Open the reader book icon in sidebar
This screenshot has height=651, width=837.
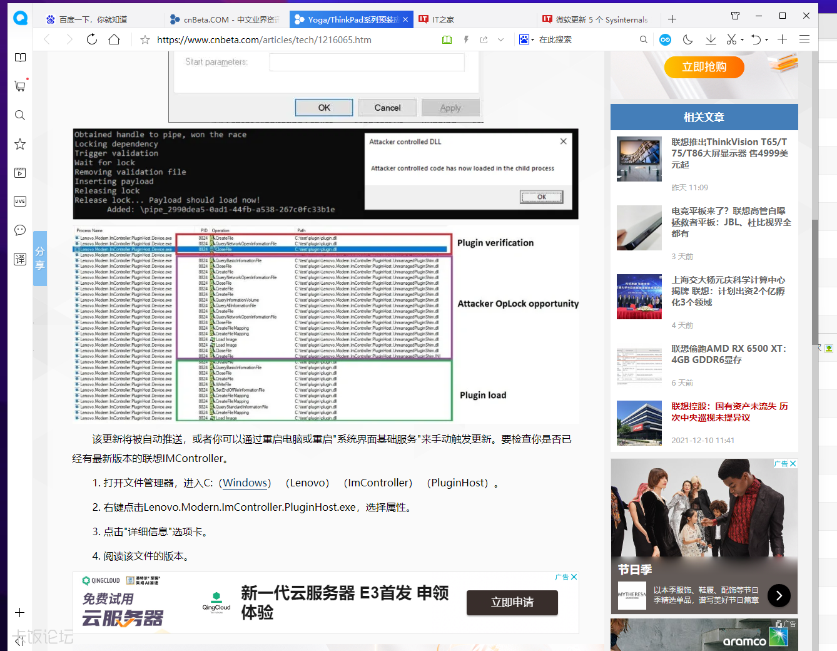pyautogui.click(x=20, y=58)
